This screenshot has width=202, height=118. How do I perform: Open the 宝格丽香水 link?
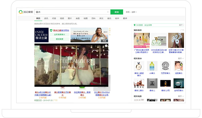click(179, 91)
